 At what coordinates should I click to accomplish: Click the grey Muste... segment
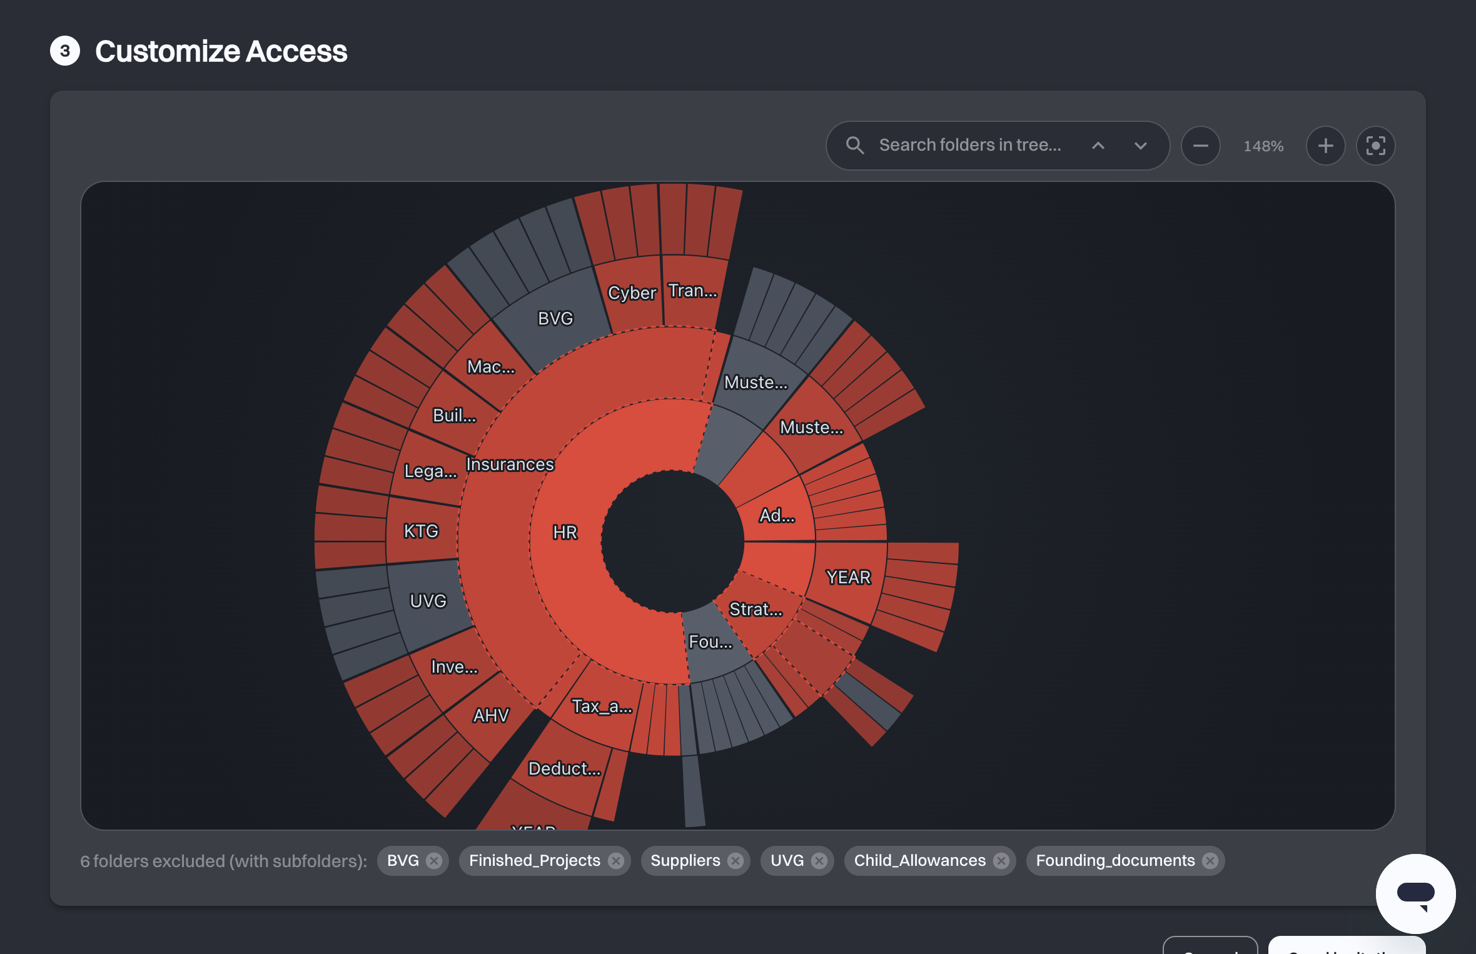[756, 383]
